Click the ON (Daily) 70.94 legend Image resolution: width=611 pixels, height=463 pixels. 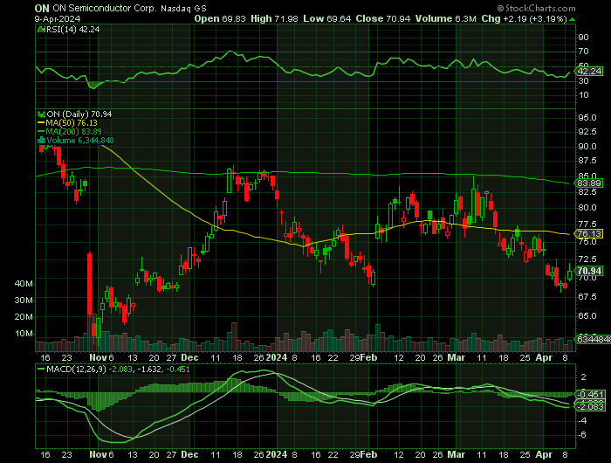click(x=79, y=114)
